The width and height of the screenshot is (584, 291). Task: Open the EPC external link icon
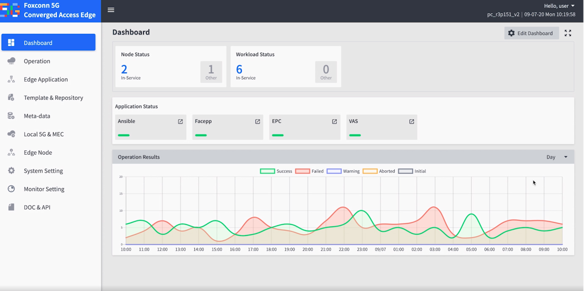(335, 121)
